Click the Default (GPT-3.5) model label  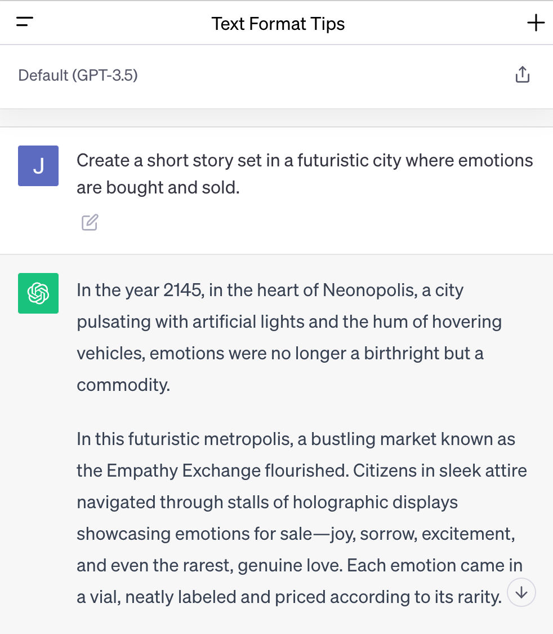pos(78,75)
